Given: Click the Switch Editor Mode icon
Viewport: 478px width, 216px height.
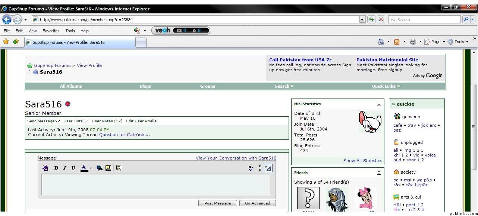Looking at the screenshot, I should point(268,168).
